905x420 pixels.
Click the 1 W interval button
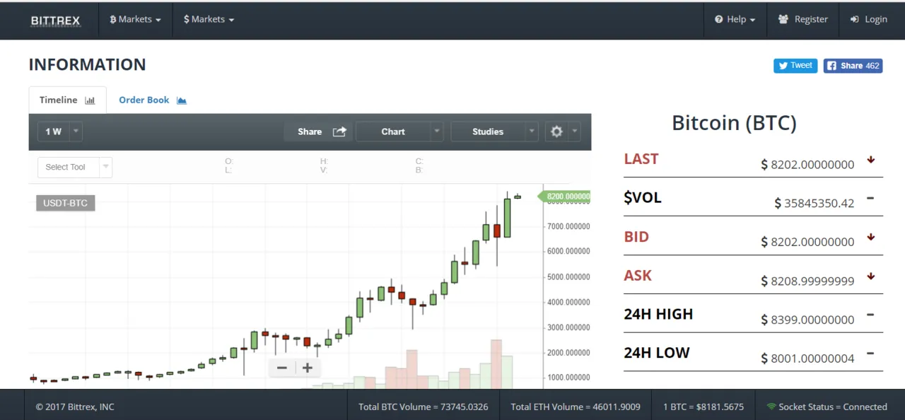tap(53, 132)
